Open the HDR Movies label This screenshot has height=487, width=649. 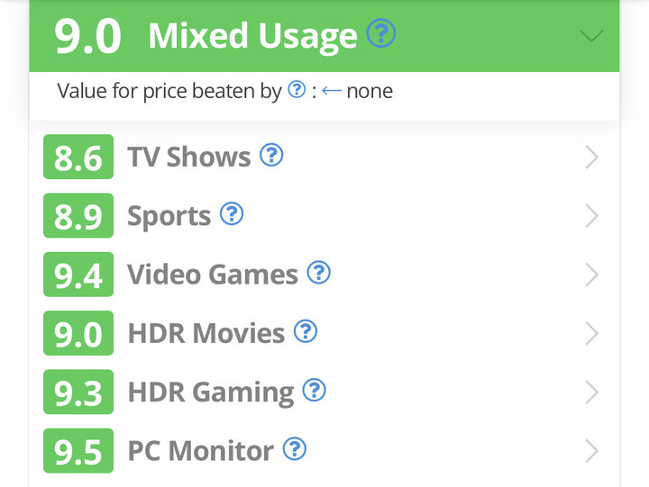pyautogui.click(x=206, y=333)
